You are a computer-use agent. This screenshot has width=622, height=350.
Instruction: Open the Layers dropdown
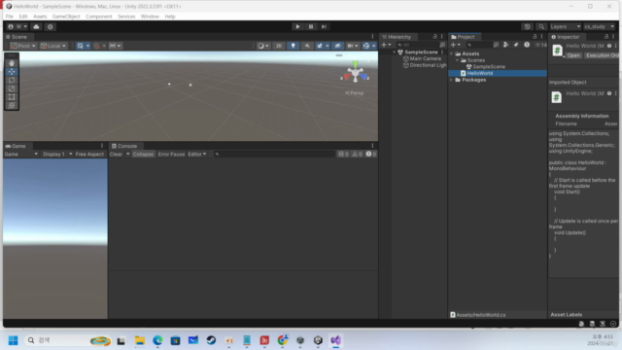[566, 26]
